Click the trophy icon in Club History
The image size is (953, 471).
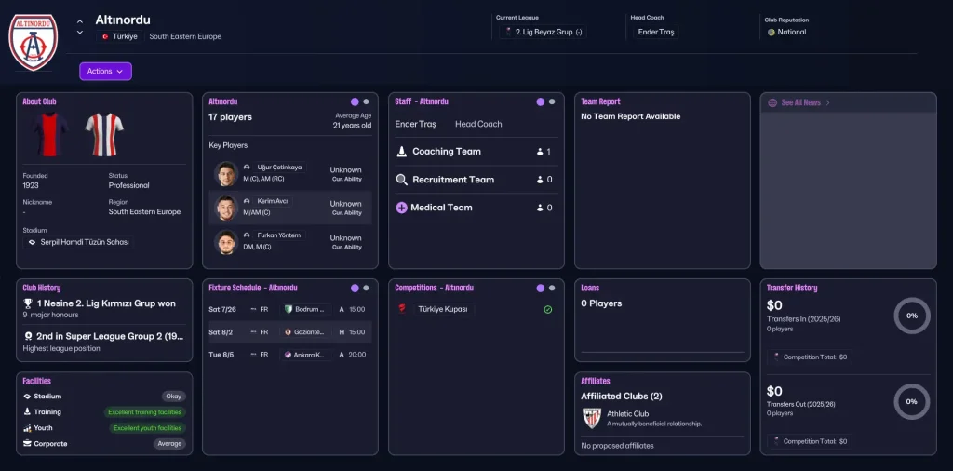(x=27, y=303)
